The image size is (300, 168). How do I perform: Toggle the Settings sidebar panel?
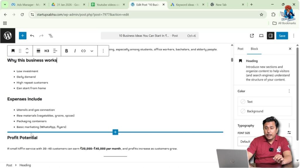270,36
